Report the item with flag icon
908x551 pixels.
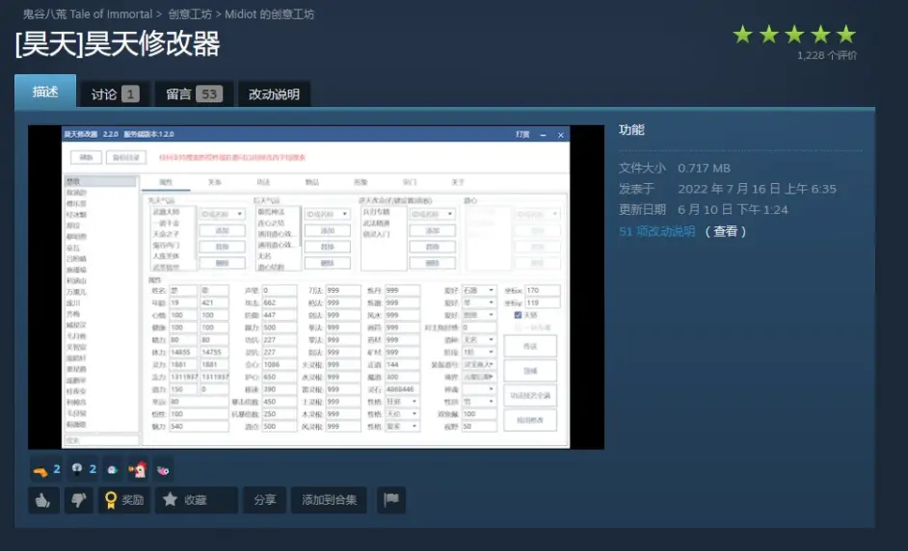[391, 500]
